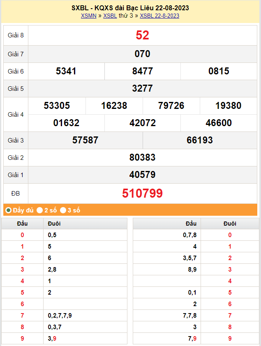Click the Giải 5 number 3277
The image size is (261, 346).
pos(142,88)
